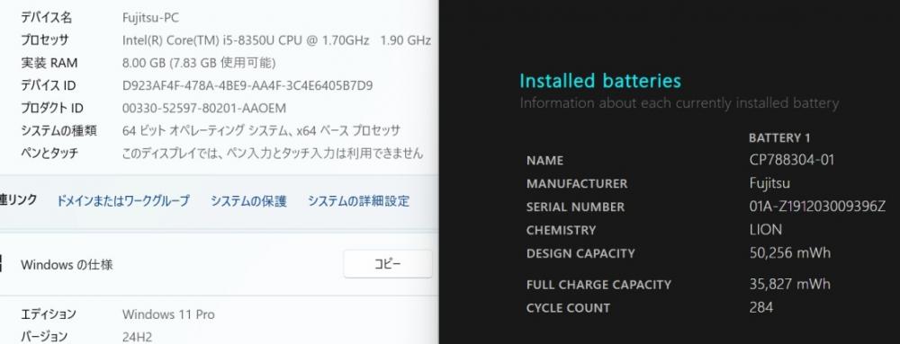
Task: Click the エディション label
Action: pyautogui.click(x=49, y=314)
